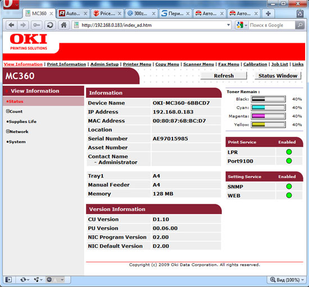Open the Scanner Menu link
The width and height of the screenshot is (309, 287).
199,64
